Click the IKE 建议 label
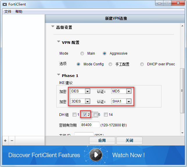 click(x=66, y=83)
